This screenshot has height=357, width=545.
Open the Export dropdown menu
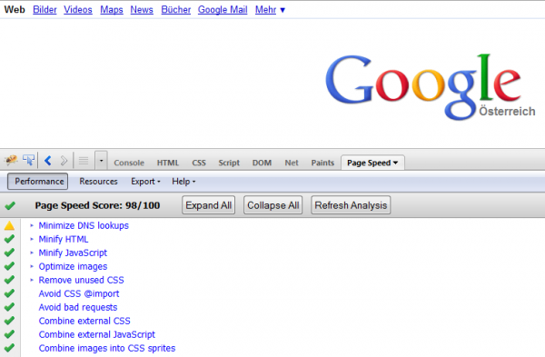(x=145, y=182)
